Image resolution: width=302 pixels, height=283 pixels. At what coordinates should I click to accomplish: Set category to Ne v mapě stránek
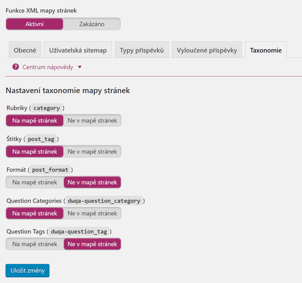(x=92, y=120)
